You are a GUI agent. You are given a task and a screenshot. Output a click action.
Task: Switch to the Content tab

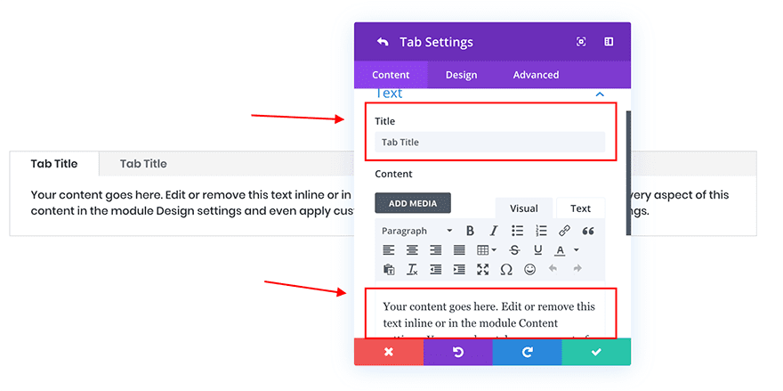[391, 75]
